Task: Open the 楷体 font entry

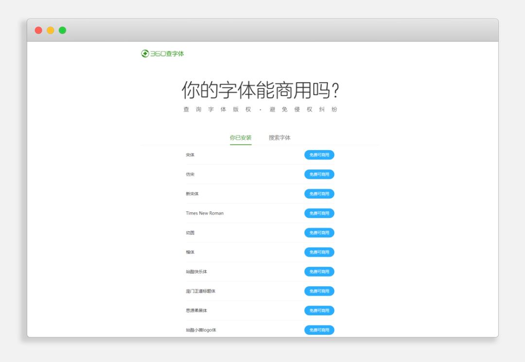Action: click(x=190, y=252)
